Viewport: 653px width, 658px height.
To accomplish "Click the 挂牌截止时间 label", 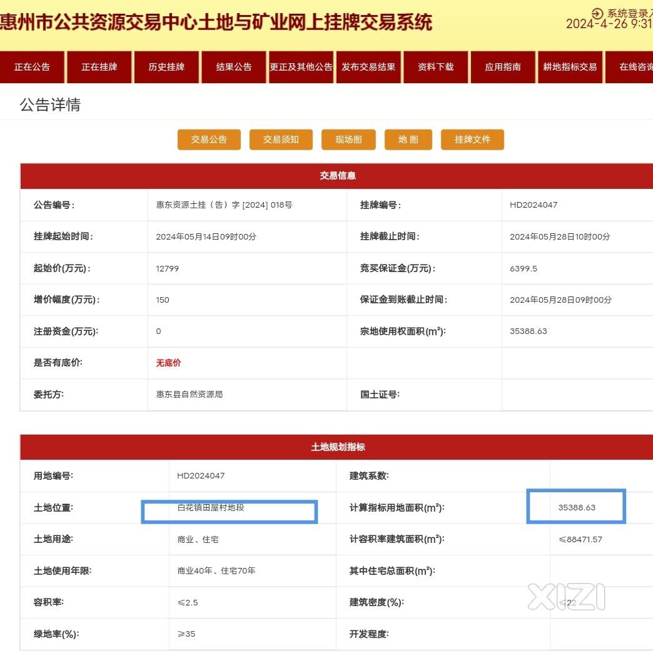I will (x=390, y=236).
